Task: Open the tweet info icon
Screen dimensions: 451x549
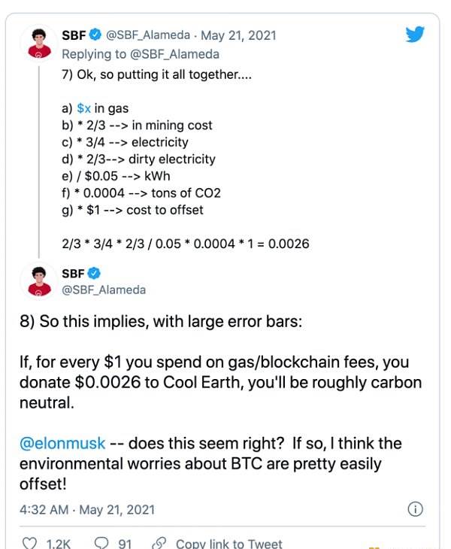Action: tap(416, 509)
